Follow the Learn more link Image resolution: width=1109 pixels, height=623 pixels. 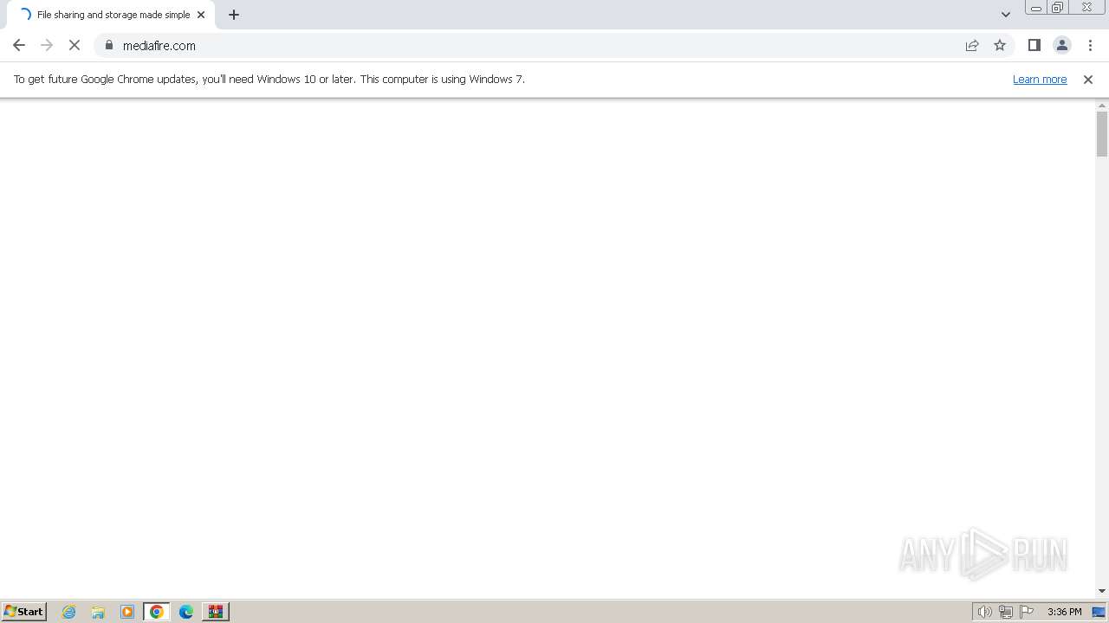click(x=1040, y=80)
